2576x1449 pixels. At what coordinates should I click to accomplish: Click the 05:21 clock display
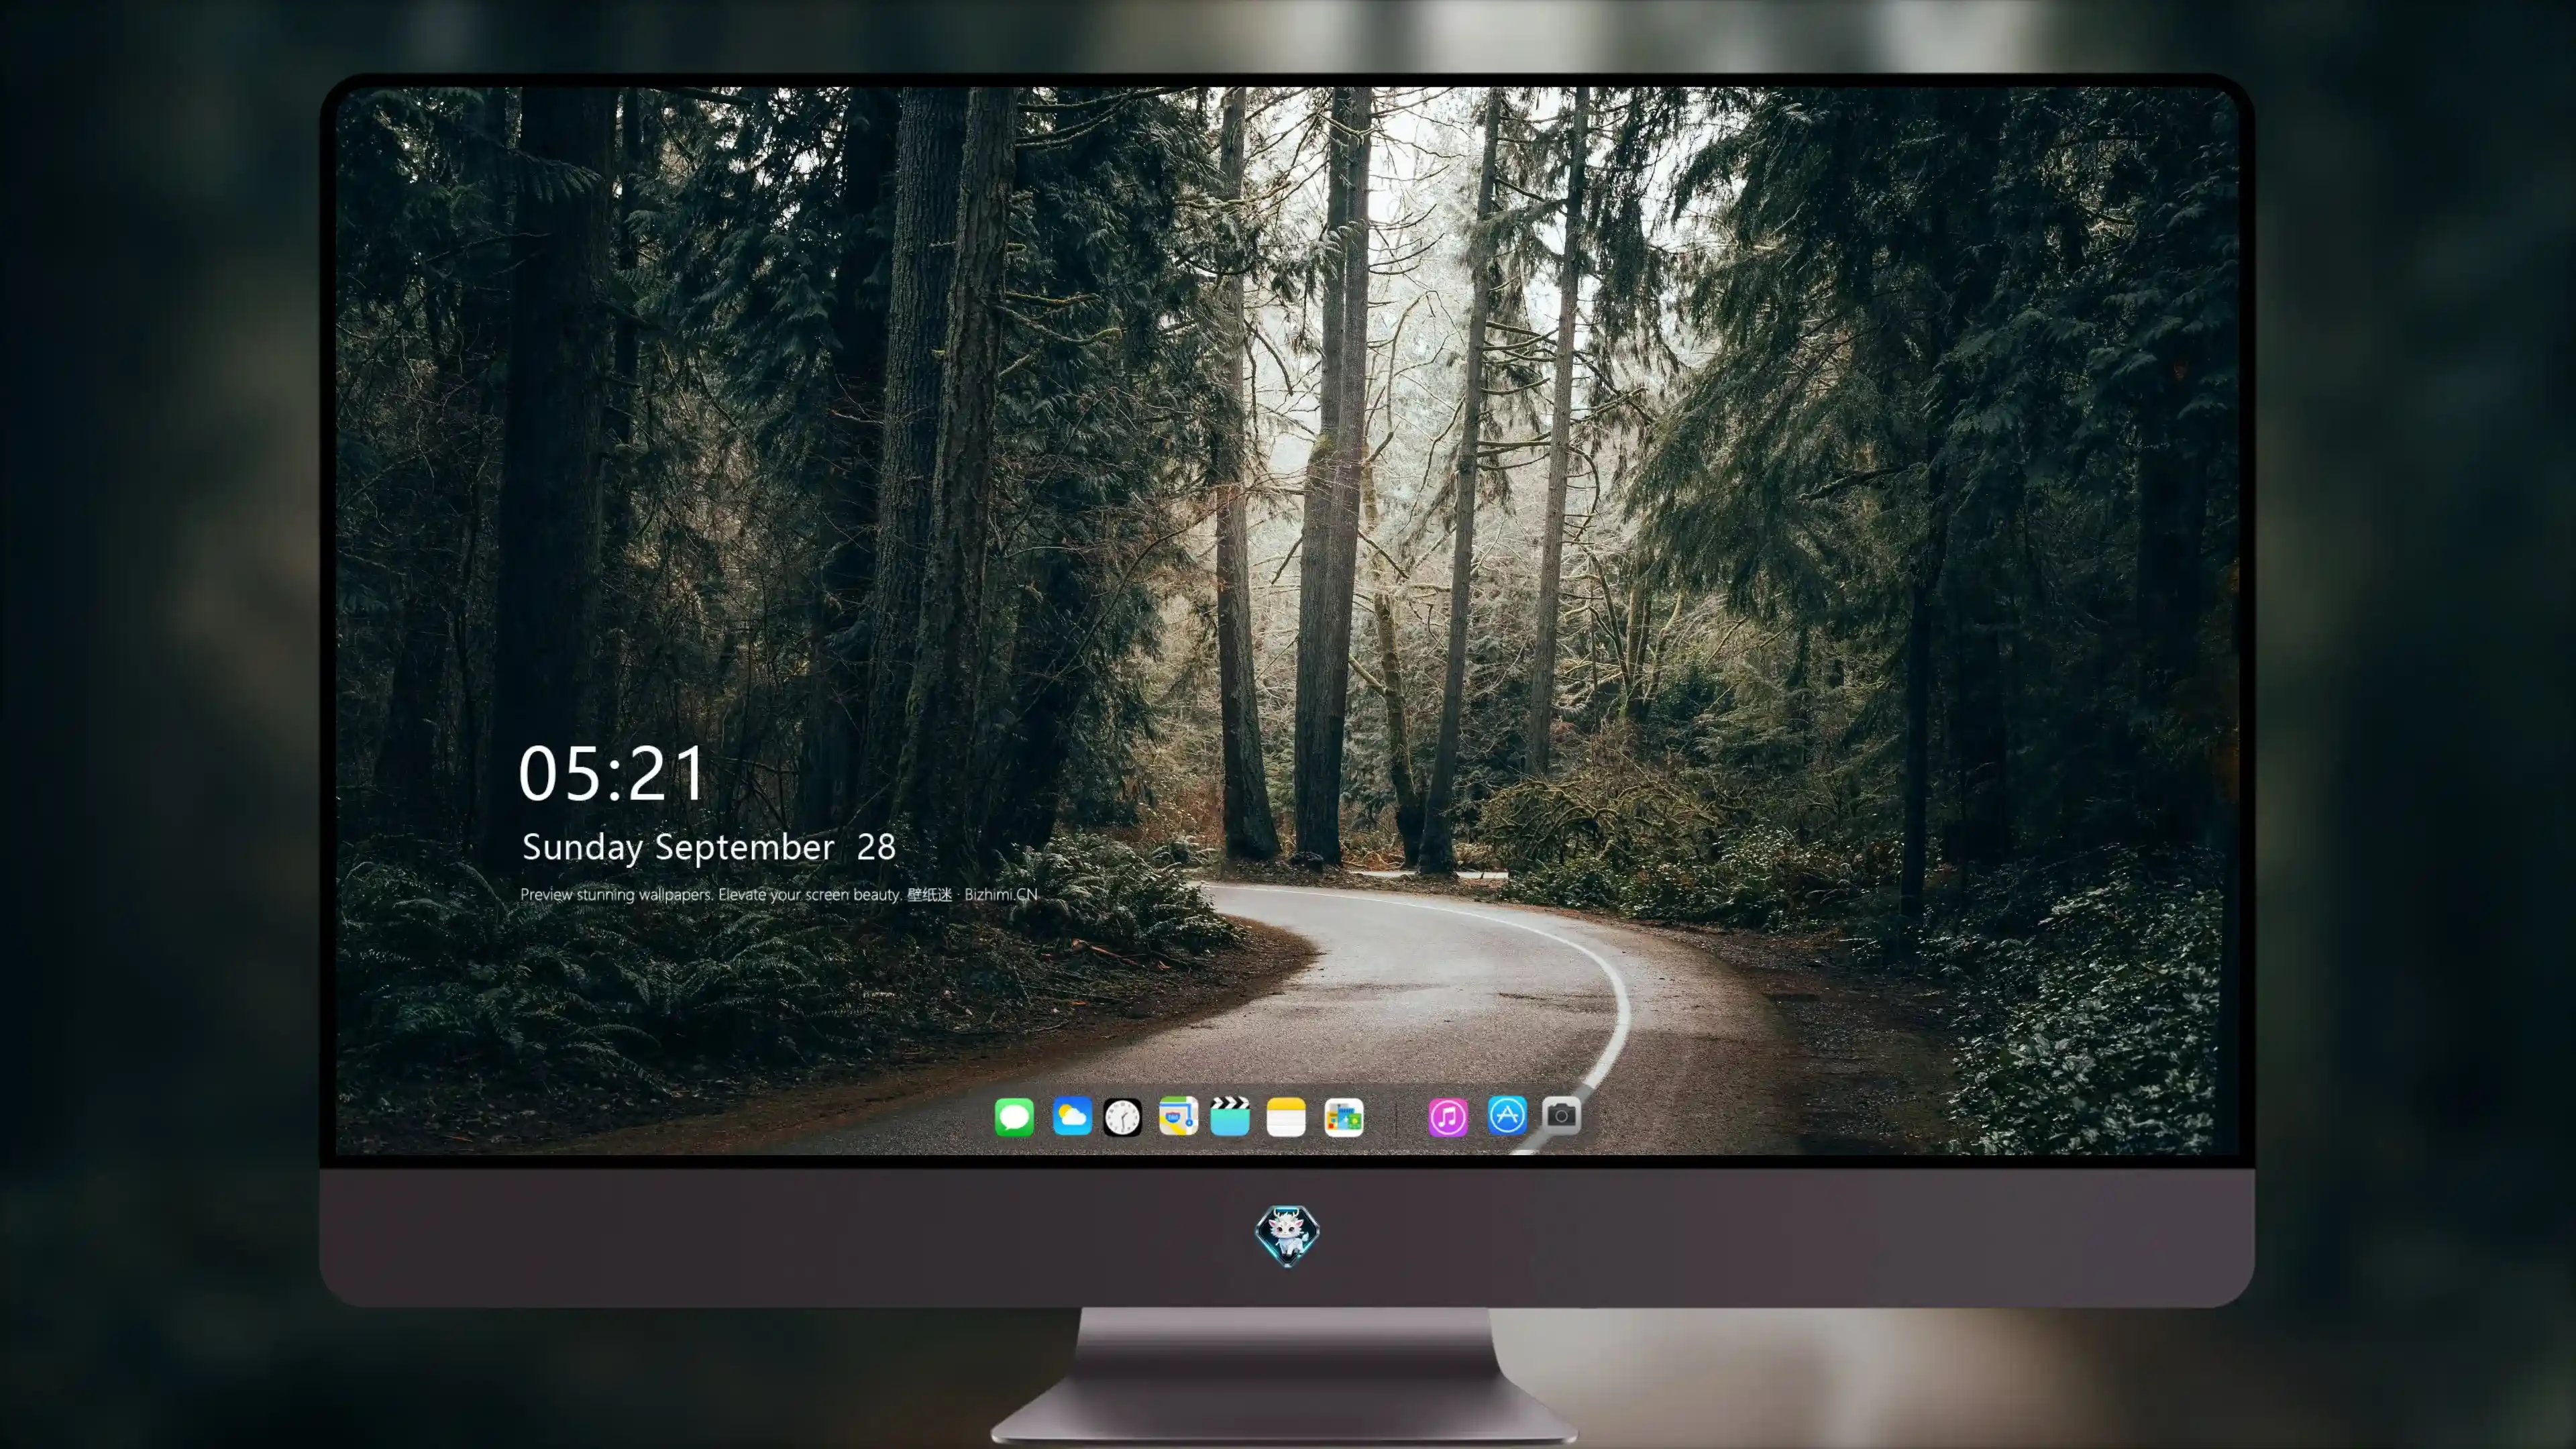612,774
